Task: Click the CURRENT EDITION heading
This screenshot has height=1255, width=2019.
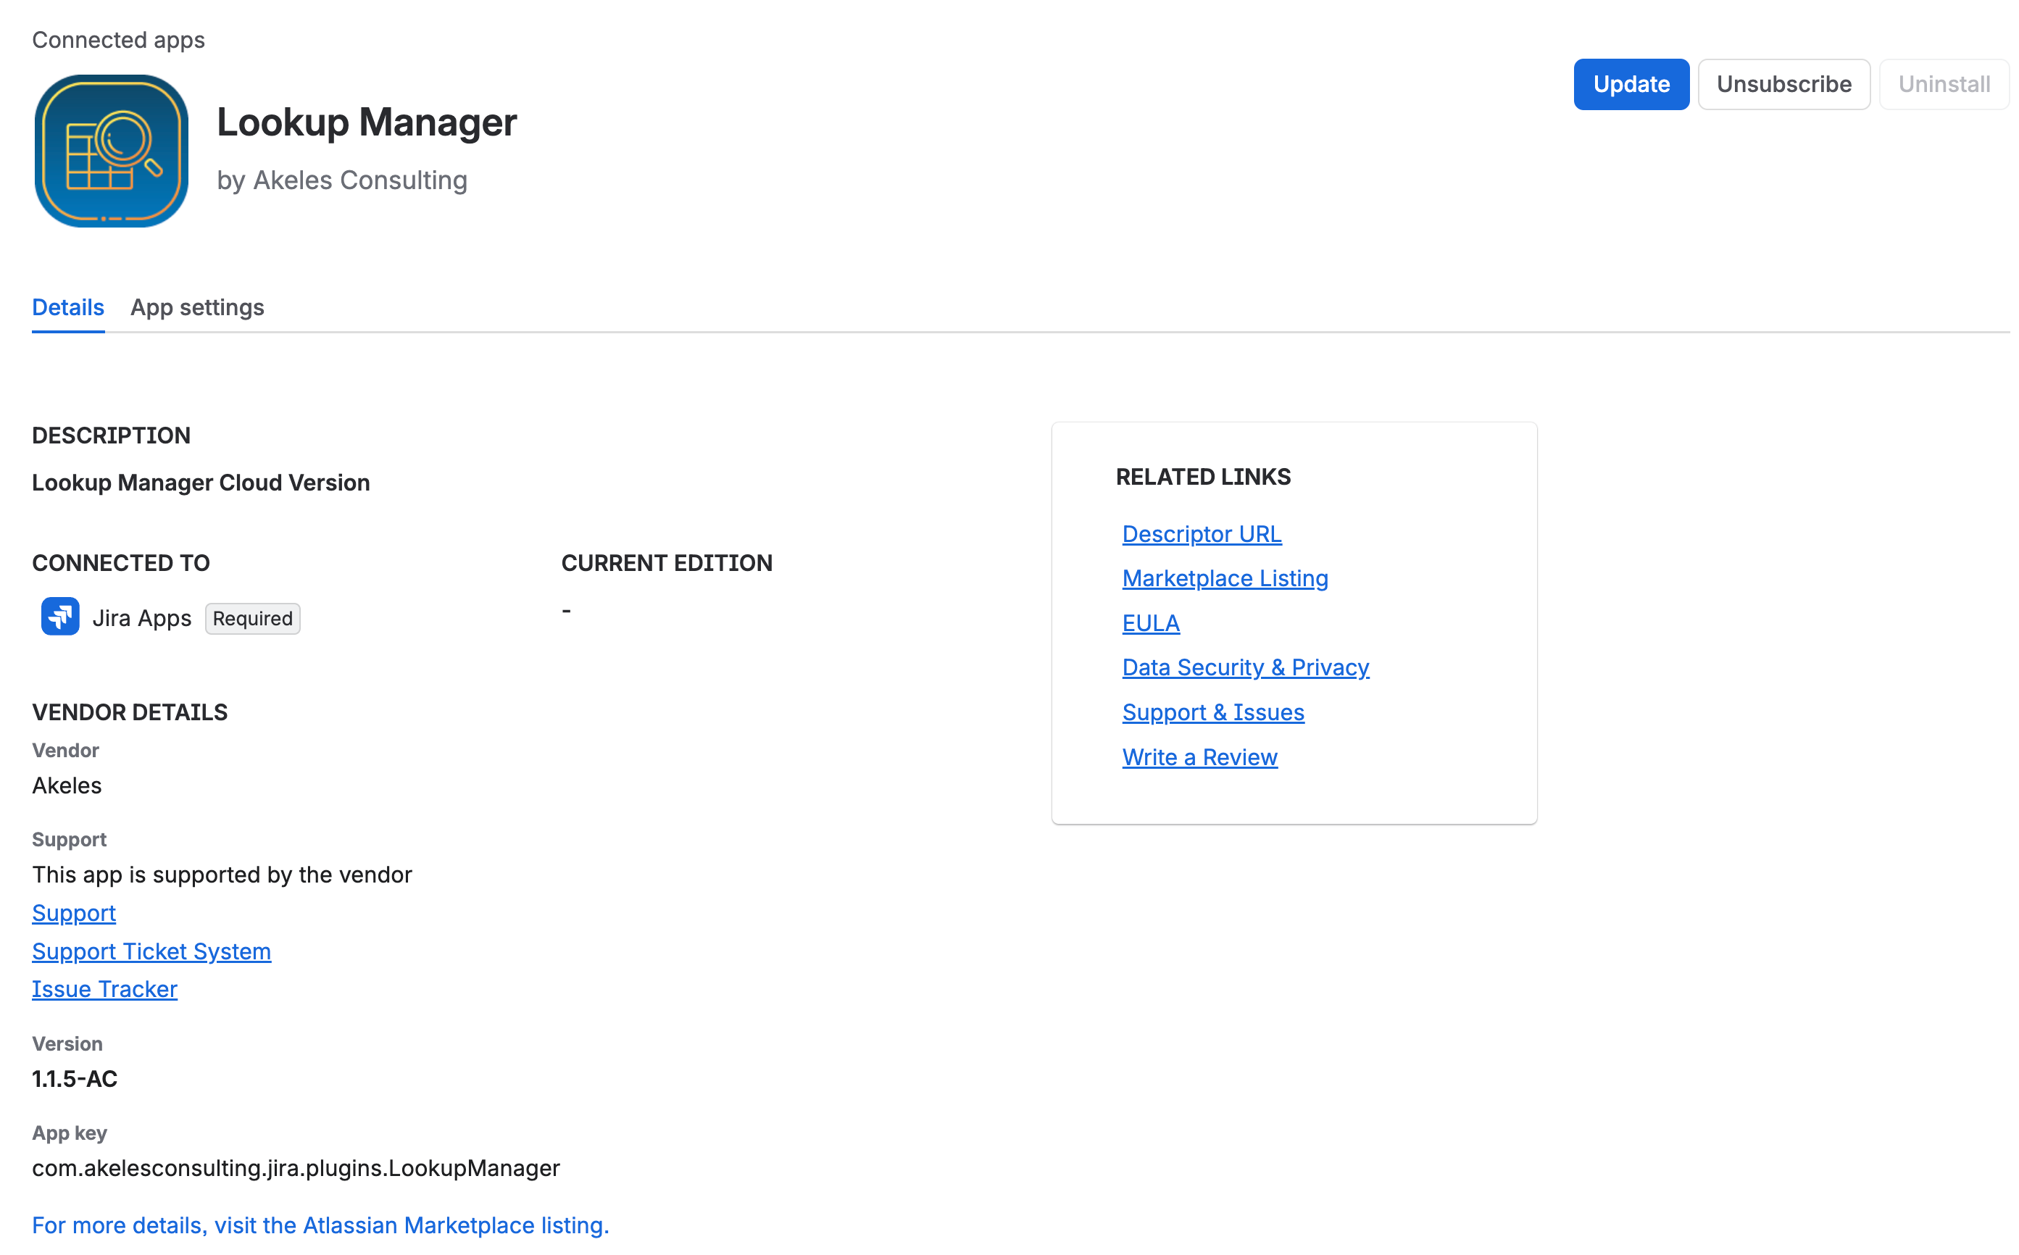Action: click(x=667, y=563)
